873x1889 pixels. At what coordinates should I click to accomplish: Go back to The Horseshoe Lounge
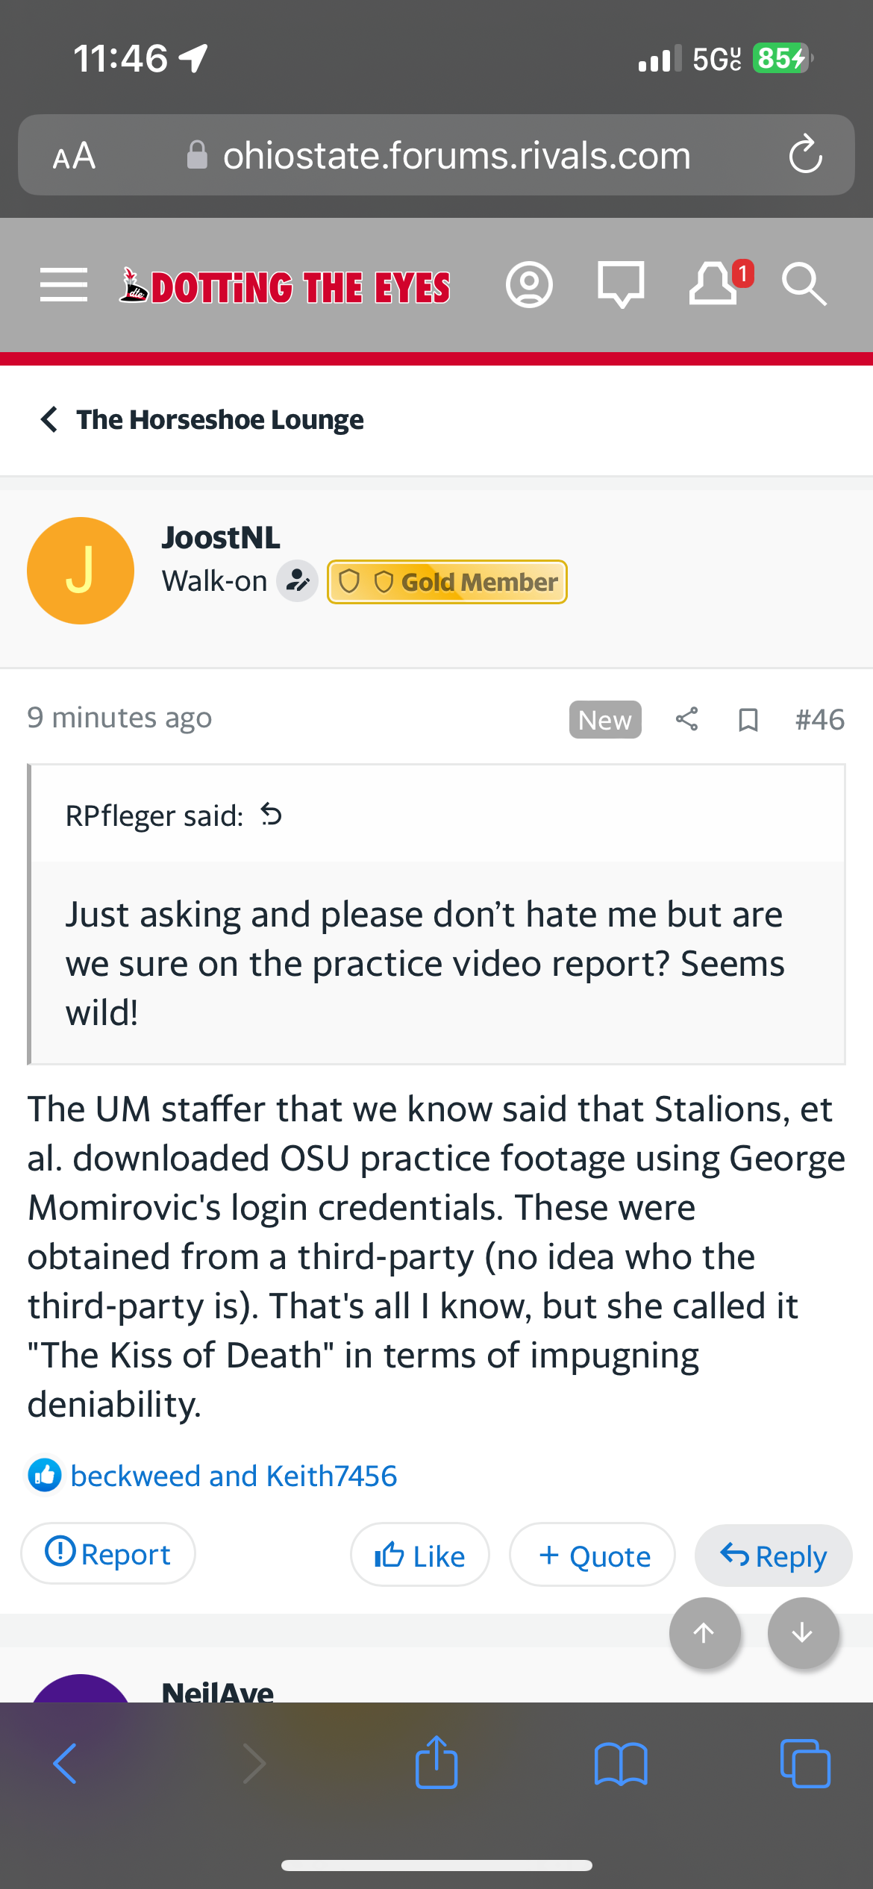(203, 420)
